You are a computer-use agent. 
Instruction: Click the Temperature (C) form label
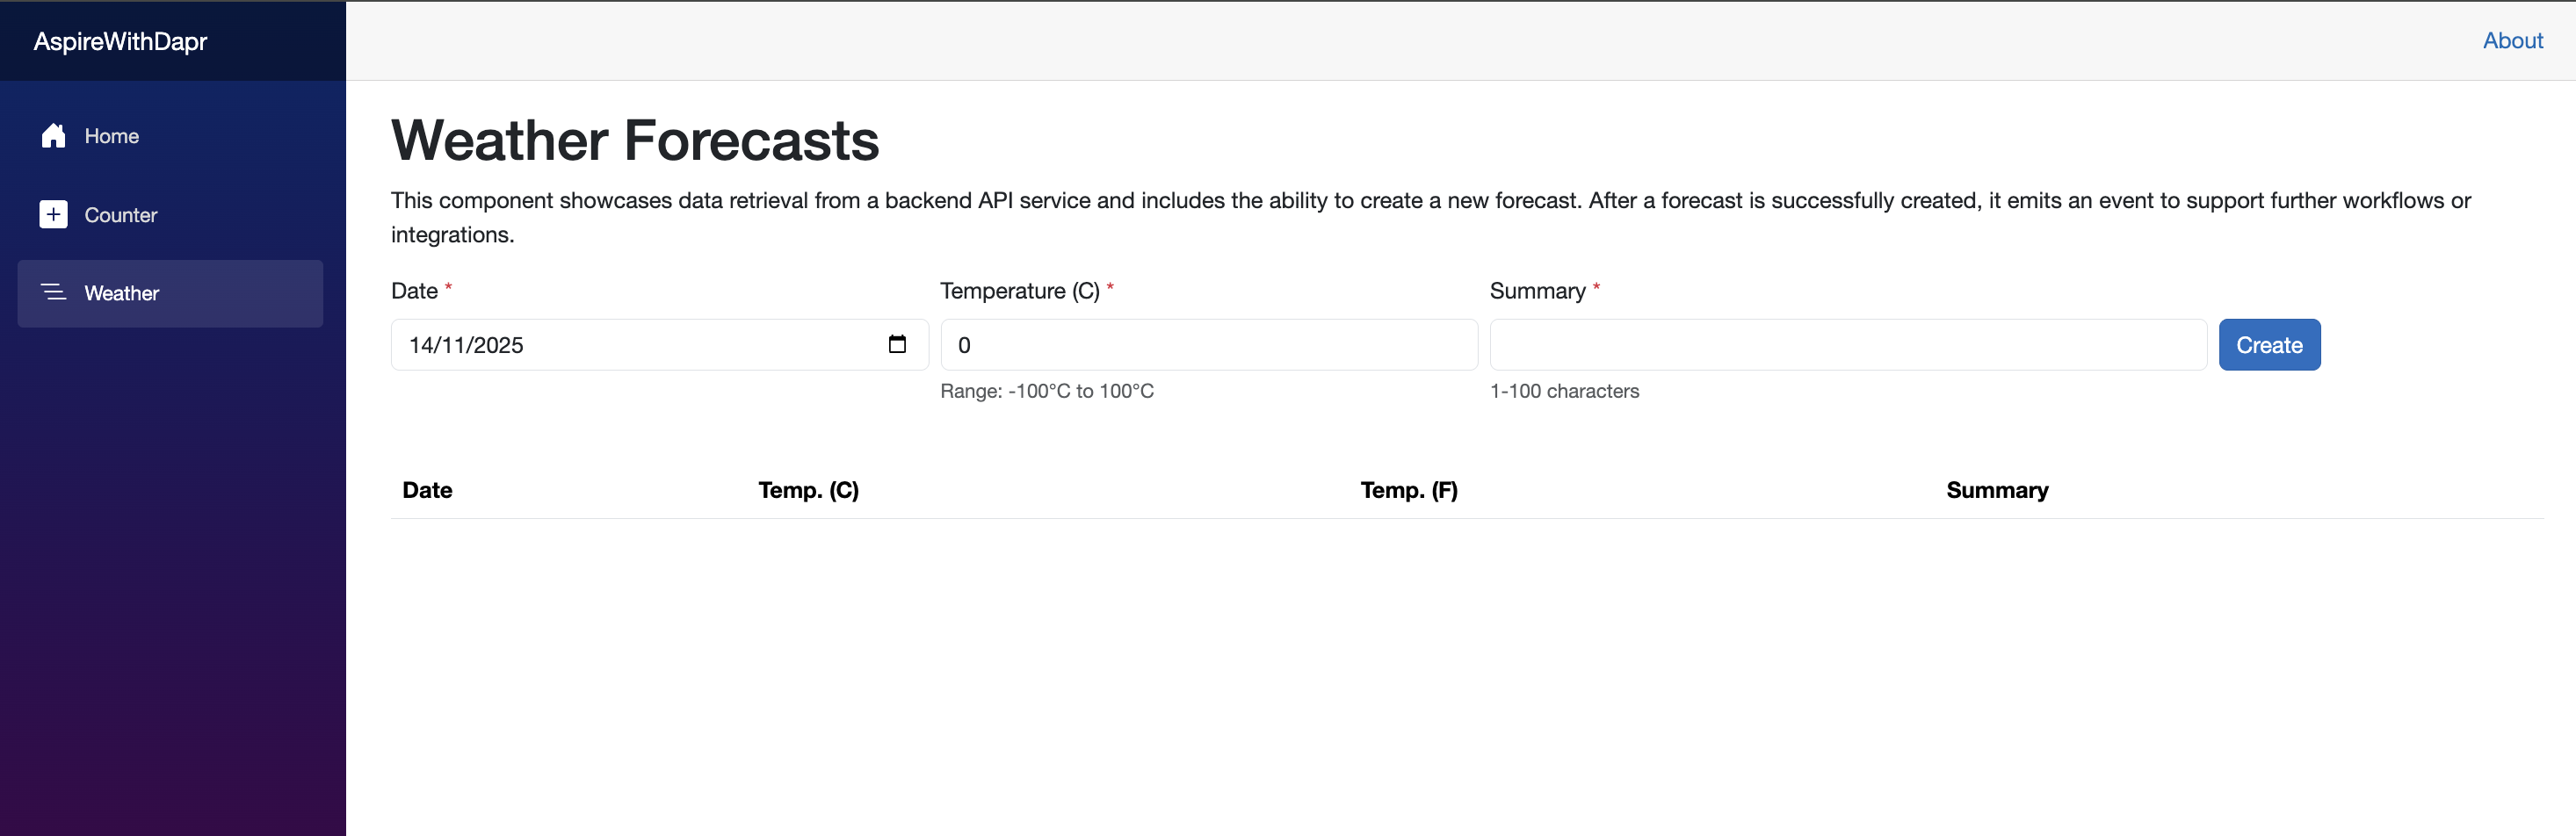click(1019, 291)
